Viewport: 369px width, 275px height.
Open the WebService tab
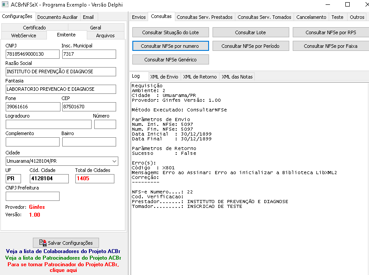24,36
